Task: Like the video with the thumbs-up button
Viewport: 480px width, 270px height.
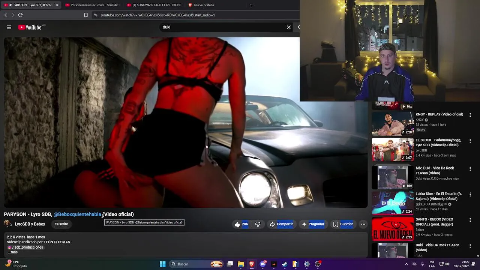Action: point(241,224)
